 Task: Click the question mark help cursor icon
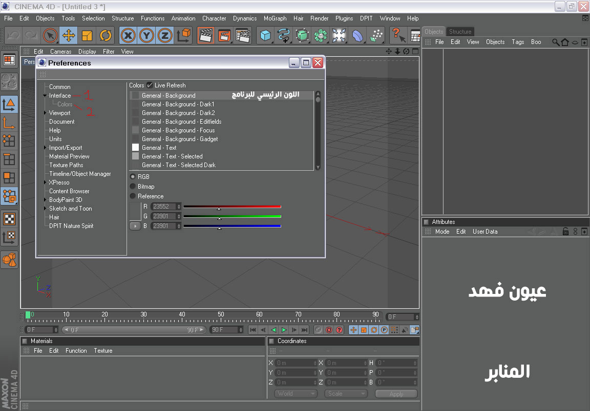398,36
